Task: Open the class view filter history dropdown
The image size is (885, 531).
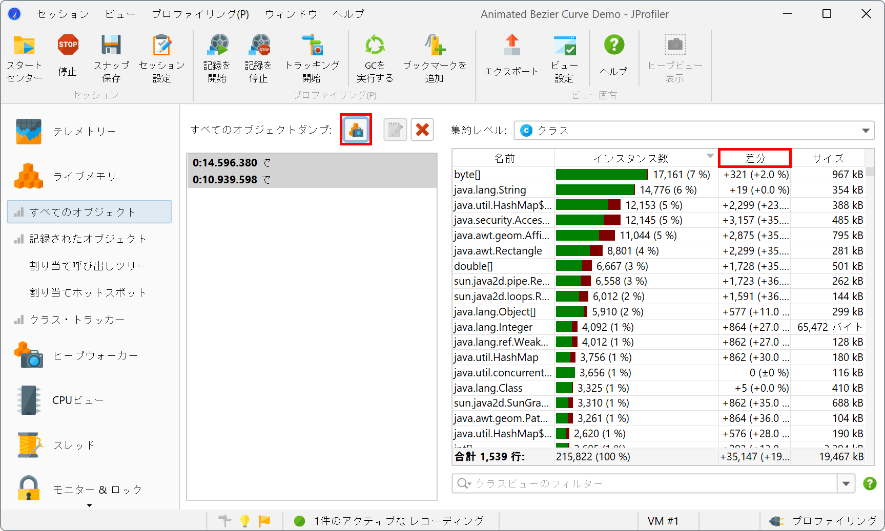Action: pos(846,483)
